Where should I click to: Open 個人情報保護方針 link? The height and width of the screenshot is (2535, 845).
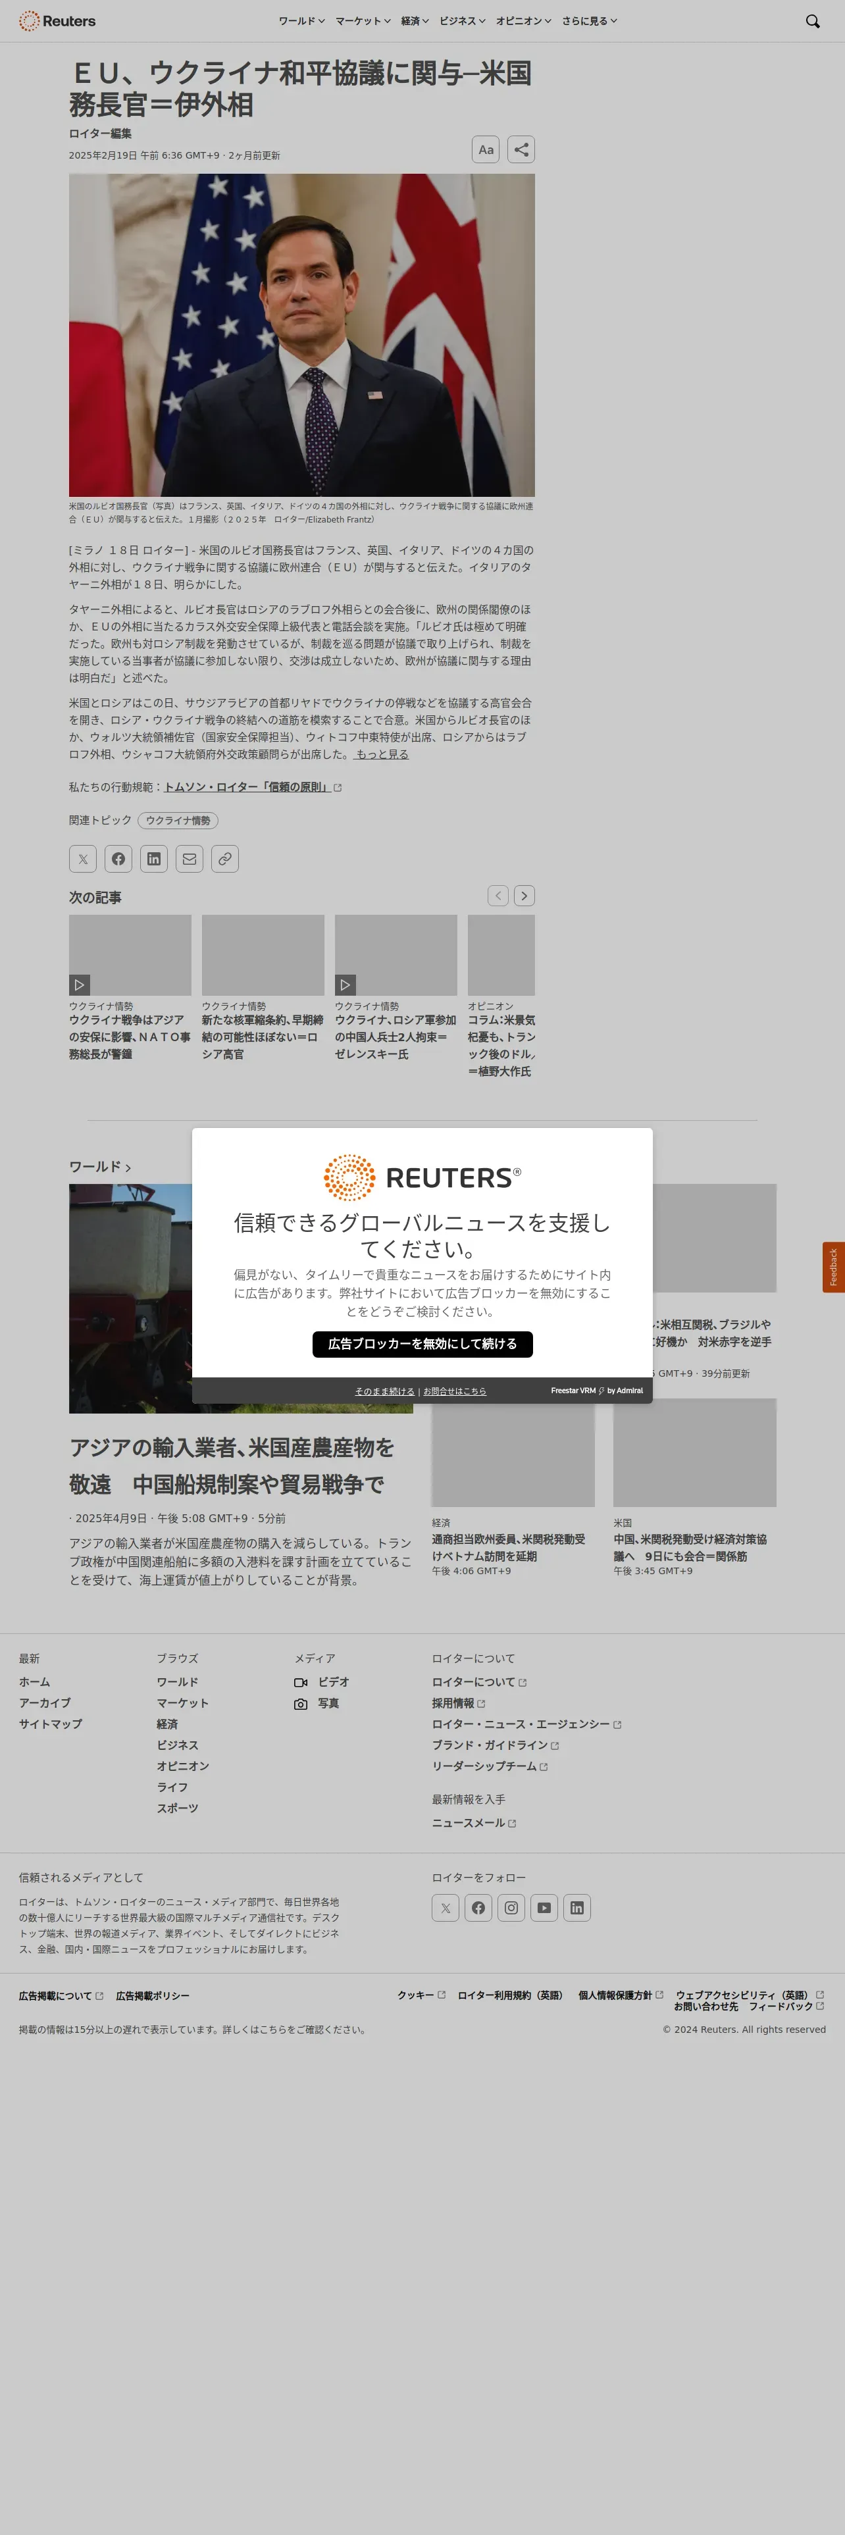pos(621,1995)
